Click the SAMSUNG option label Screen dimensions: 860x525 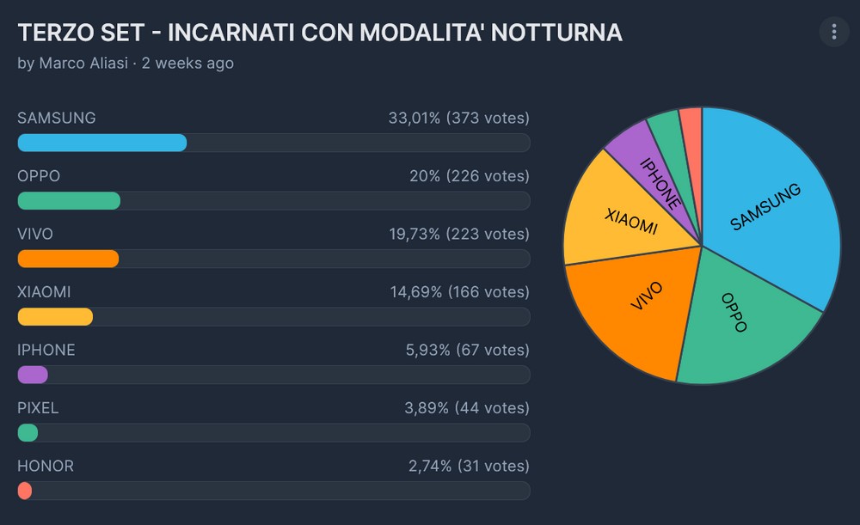point(57,119)
